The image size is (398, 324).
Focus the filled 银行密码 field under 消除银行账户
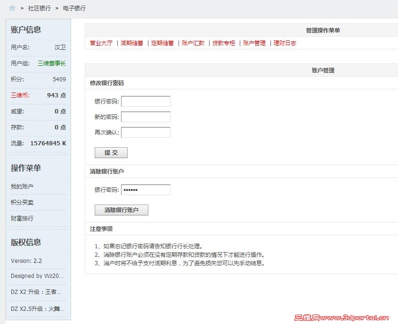[146, 190]
